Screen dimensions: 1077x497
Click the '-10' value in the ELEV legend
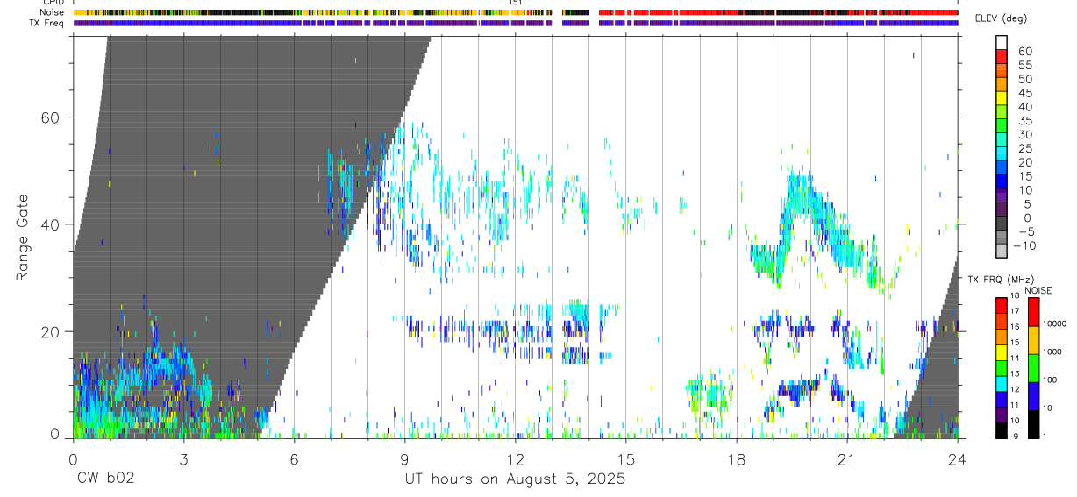coord(1025,246)
